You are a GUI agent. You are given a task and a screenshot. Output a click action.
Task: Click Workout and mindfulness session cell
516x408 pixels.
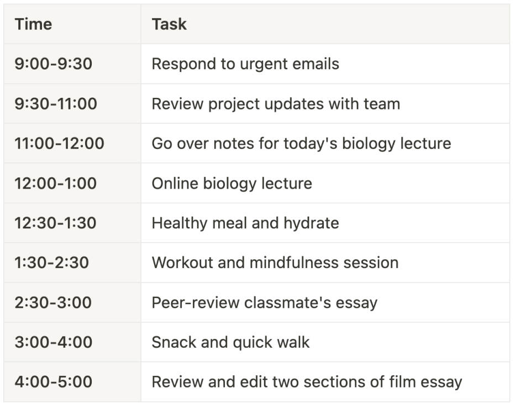click(275, 262)
